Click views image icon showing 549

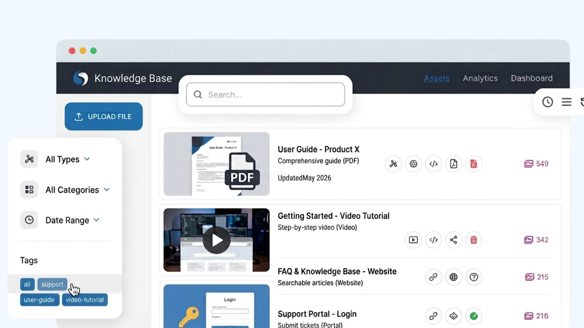(529, 164)
